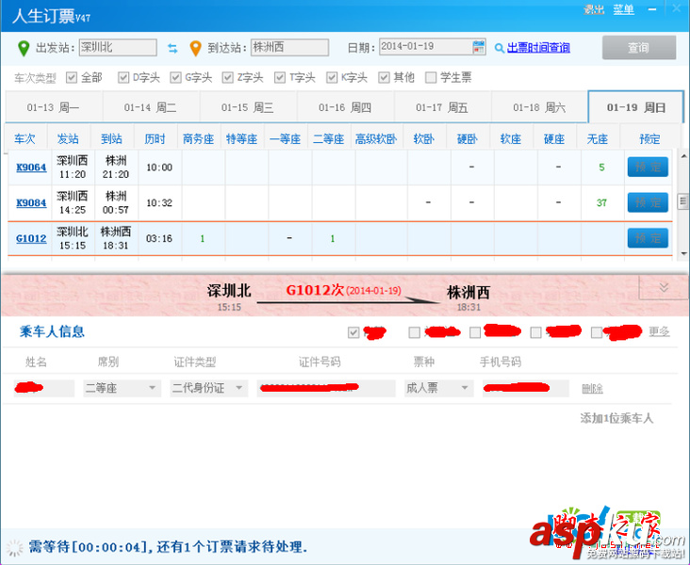Click 预定 button for train K9084
The height and width of the screenshot is (565, 690).
[x=648, y=202]
